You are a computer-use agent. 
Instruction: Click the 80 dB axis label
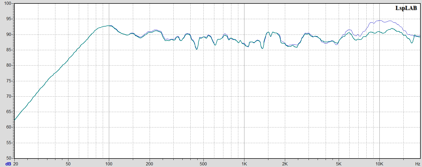(9, 65)
